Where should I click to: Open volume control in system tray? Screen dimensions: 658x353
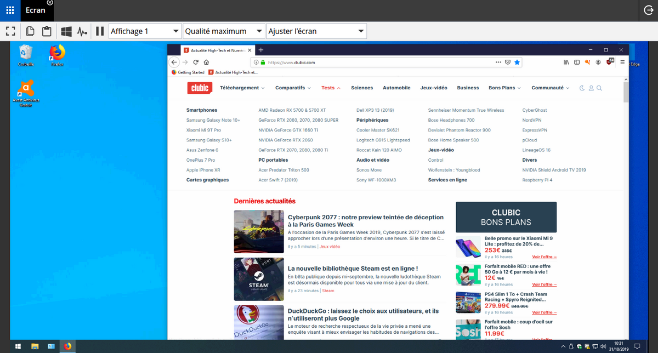pos(603,346)
